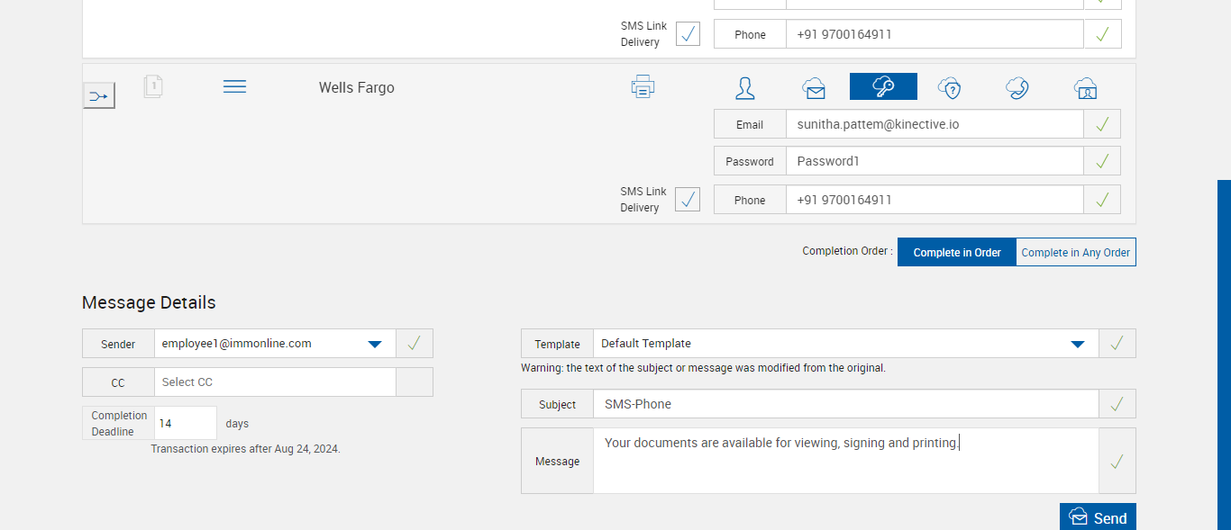1231x530 pixels.
Task: Click the hamburger lines icon beside Wells Fargo
Action: pyautogui.click(x=234, y=86)
